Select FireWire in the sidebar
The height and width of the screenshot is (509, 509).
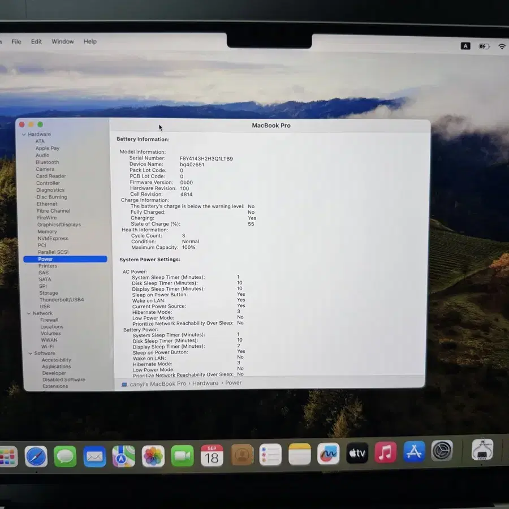47,218
